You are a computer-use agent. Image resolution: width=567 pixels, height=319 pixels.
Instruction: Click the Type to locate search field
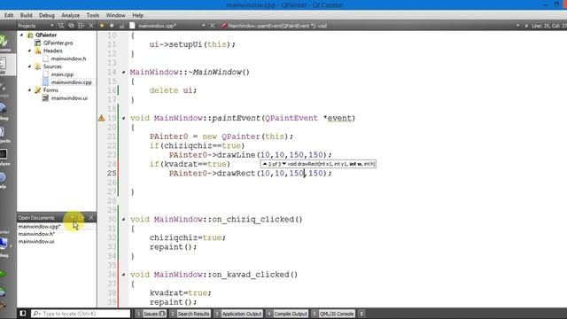pos(81,314)
